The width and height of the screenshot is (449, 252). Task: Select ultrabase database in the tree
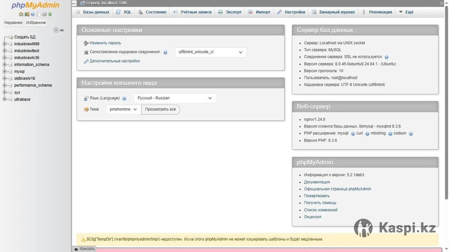22,99
